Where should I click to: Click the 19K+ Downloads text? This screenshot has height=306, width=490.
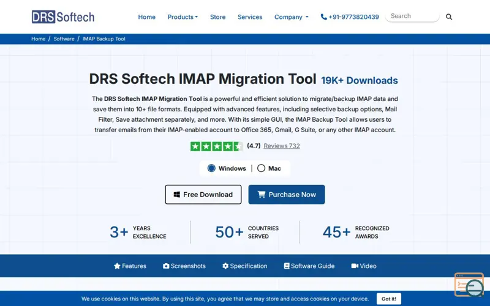pos(360,81)
